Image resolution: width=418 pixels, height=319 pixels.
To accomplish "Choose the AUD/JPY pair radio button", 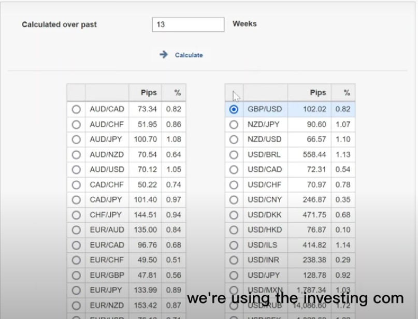I will [x=76, y=139].
